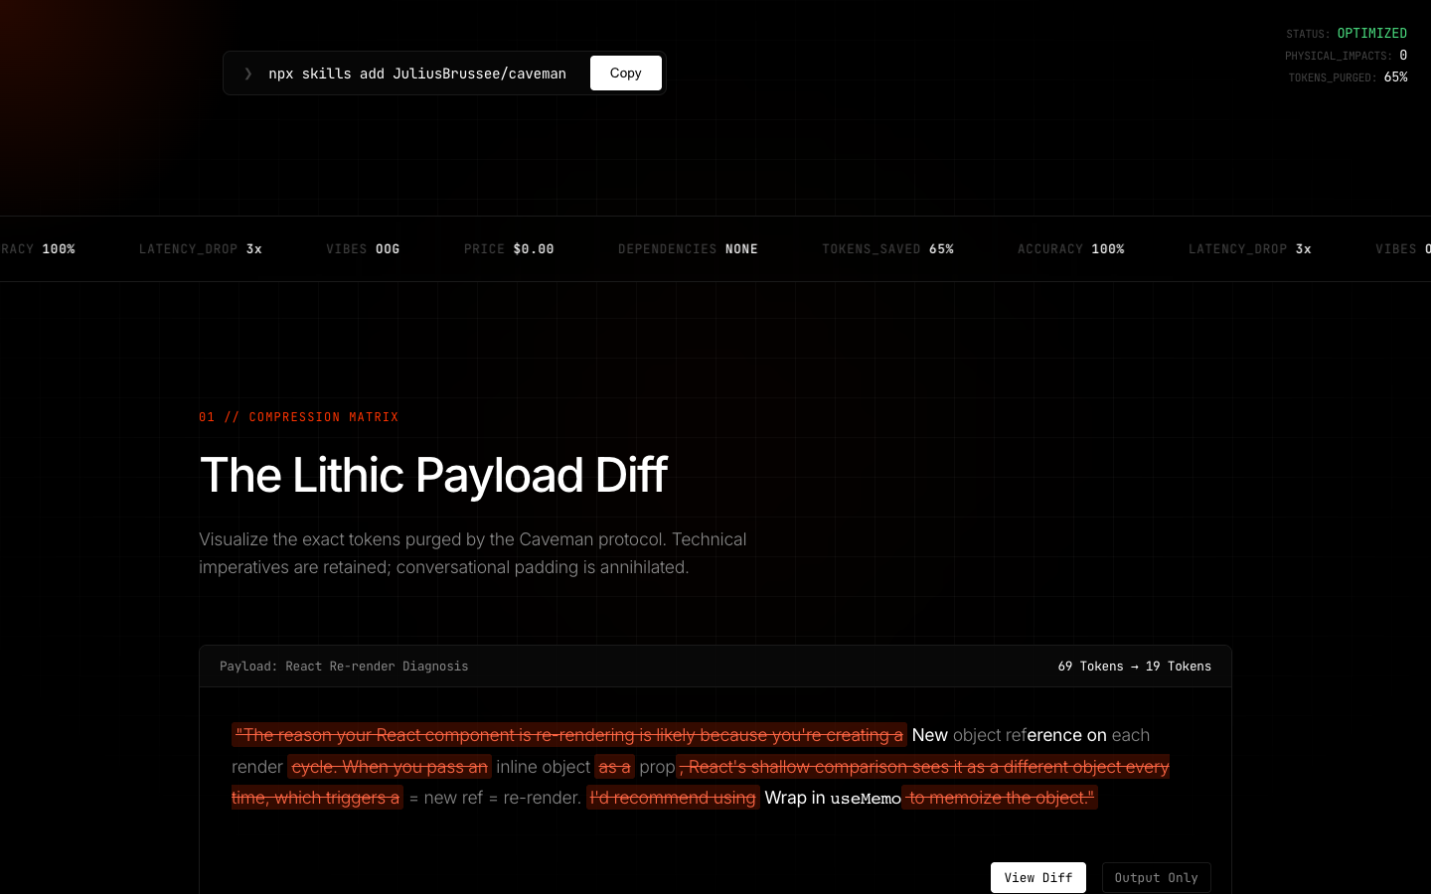Click the terminal prompt chevron icon
Screen dimensions: 1431x894
(x=248, y=74)
